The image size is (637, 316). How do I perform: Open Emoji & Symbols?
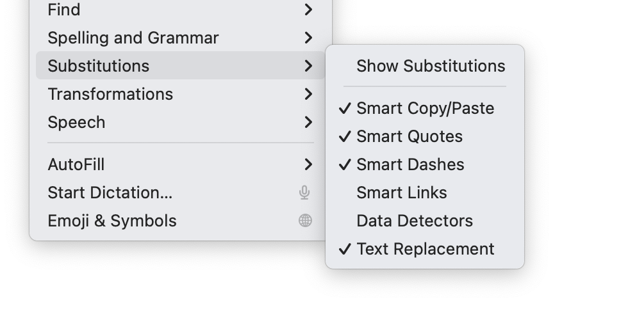pos(112,221)
